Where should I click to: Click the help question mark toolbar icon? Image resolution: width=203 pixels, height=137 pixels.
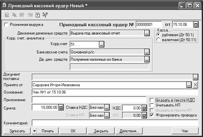37,15
